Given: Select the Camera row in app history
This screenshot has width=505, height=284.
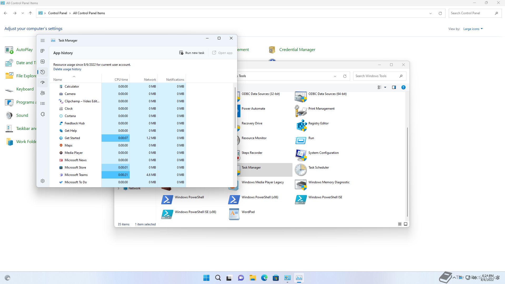Looking at the screenshot, I should [117, 94].
